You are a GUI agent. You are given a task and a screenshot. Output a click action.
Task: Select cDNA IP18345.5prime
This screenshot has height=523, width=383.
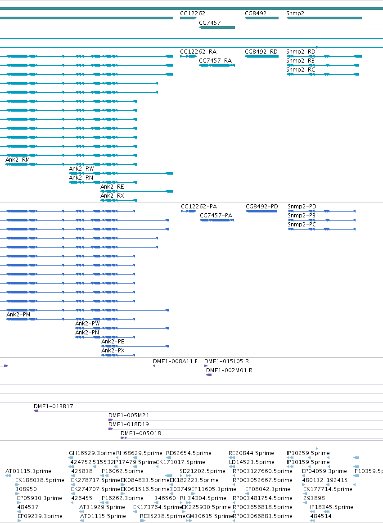(x=332, y=507)
